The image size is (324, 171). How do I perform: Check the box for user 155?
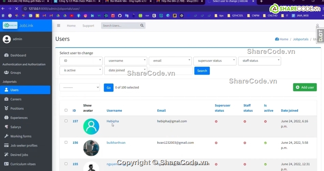66,164
